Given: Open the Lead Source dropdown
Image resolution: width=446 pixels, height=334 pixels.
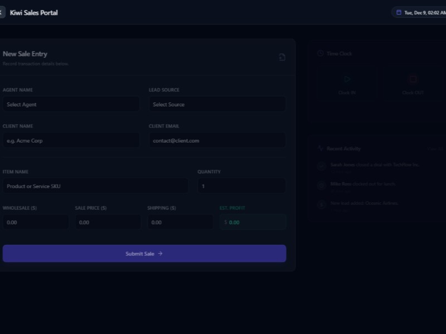Looking at the screenshot, I should (x=217, y=104).
